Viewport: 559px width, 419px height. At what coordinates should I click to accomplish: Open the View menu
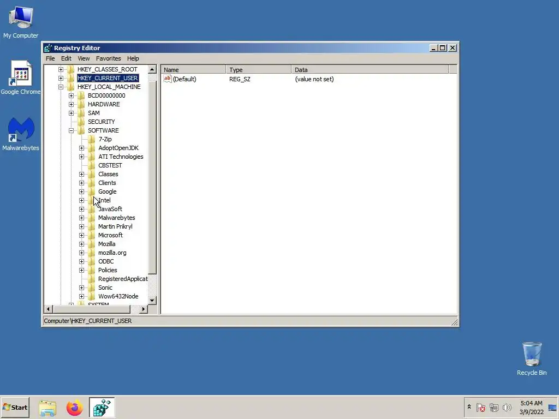coord(84,58)
